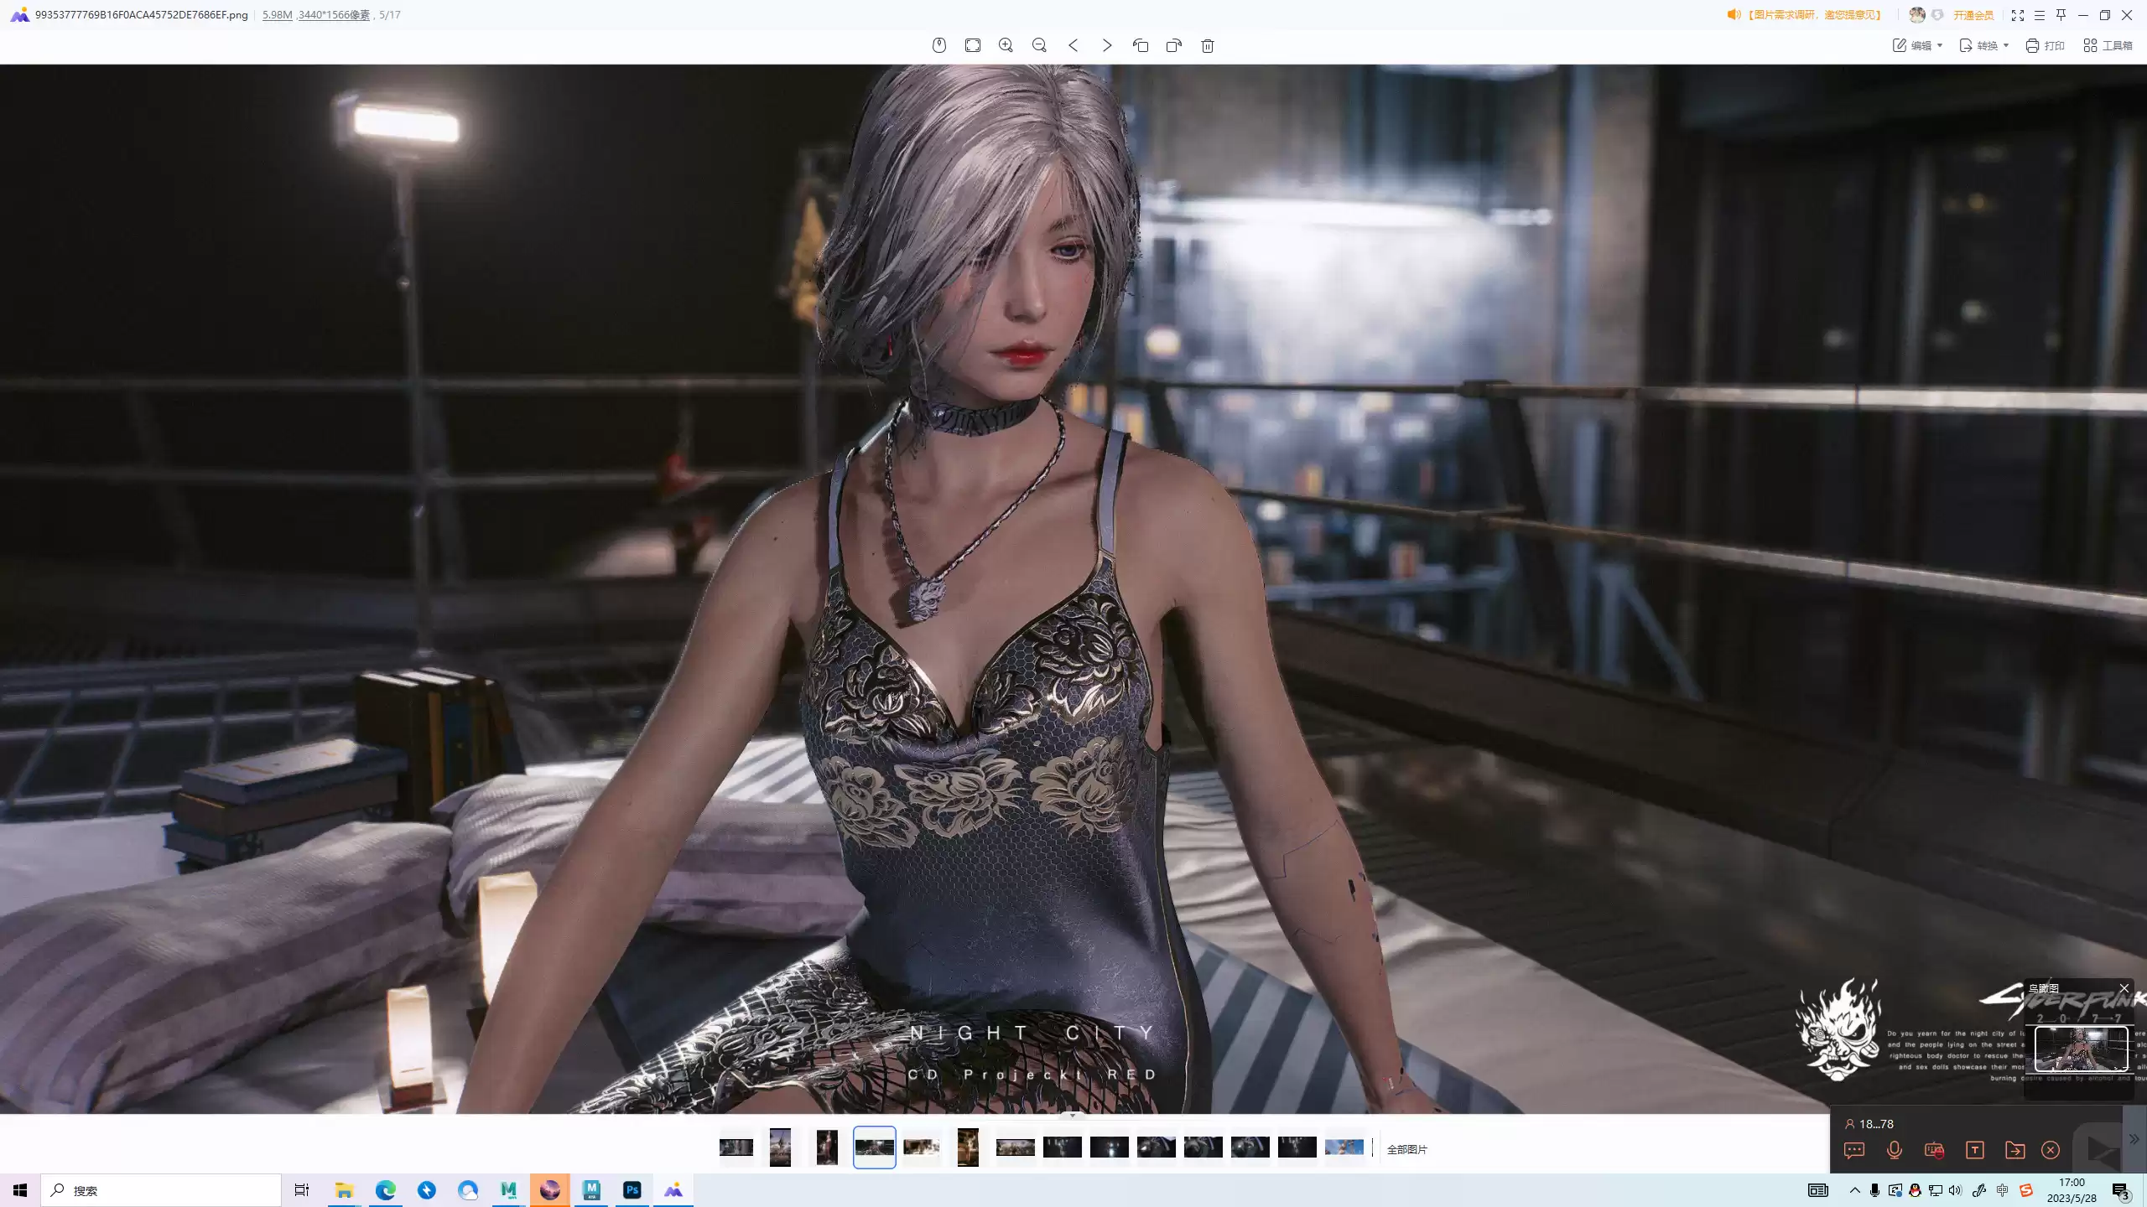
Task: Click the zoom out magnifier icon
Action: pos(1039,45)
